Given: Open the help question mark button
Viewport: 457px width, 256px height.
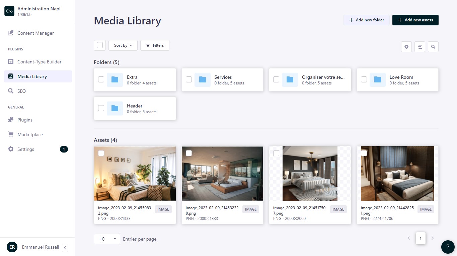Looking at the screenshot, I should tap(448, 247).
